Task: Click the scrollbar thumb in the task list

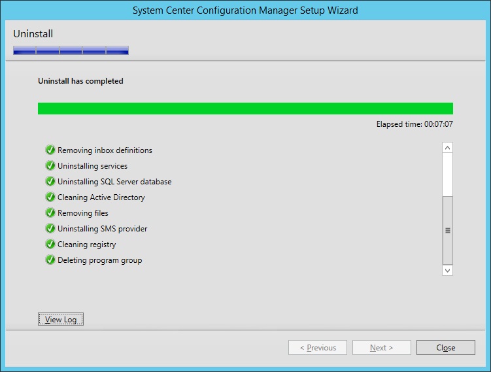Action: click(448, 230)
